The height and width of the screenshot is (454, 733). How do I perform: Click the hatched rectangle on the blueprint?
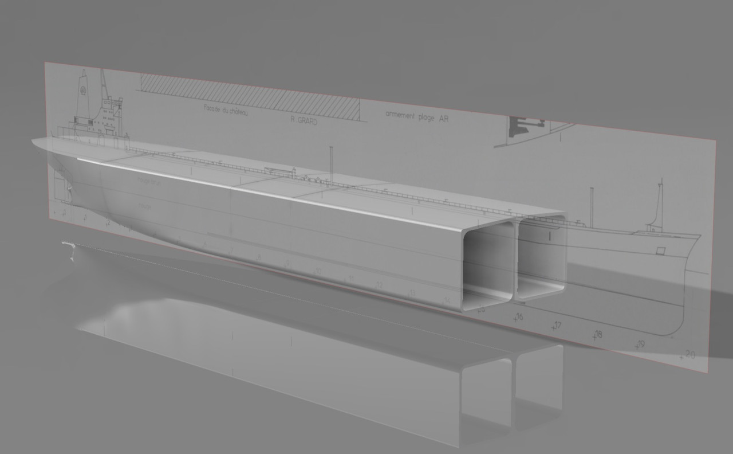[250, 97]
